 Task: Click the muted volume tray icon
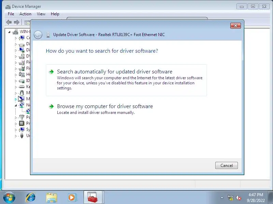point(238,198)
